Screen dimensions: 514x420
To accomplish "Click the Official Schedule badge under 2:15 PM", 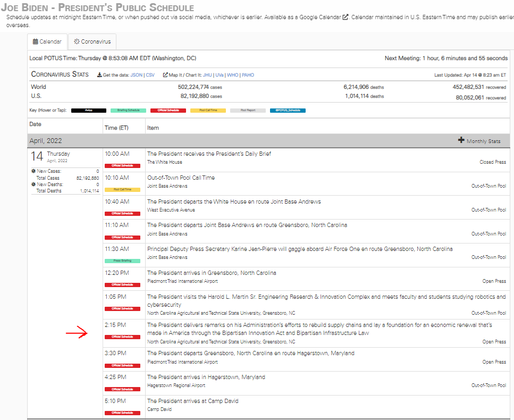I will coord(123,337).
